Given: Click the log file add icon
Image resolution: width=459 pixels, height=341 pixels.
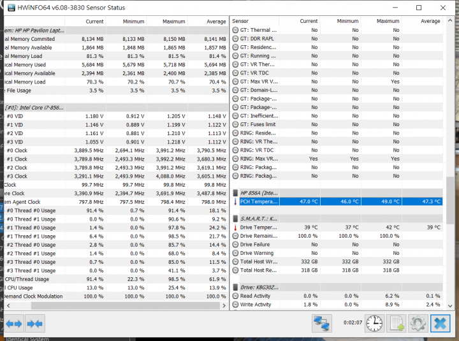Looking at the screenshot, I should [x=397, y=323].
